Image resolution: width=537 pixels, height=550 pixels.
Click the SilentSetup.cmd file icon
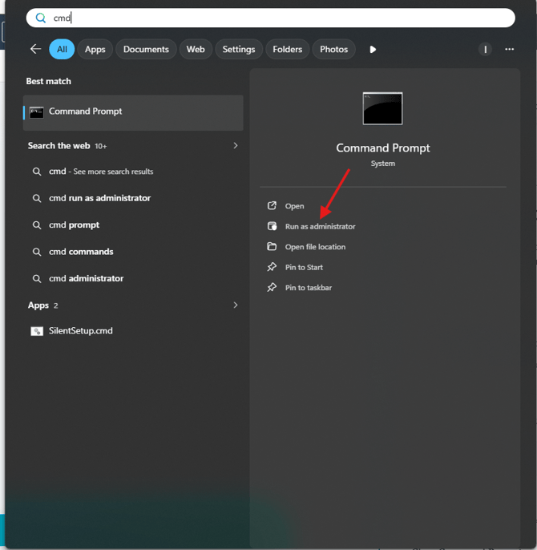point(37,331)
